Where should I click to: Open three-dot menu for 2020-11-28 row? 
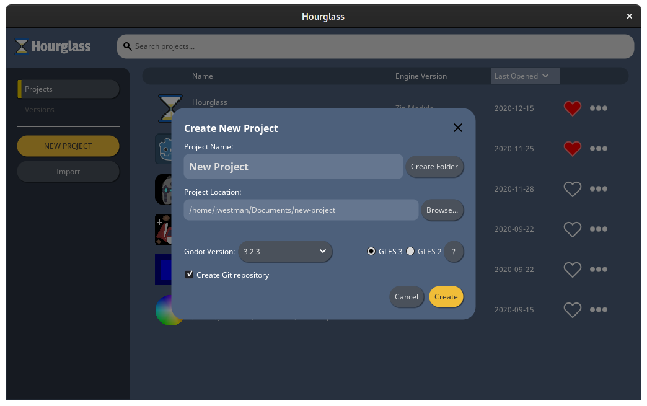(x=598, y=189)
